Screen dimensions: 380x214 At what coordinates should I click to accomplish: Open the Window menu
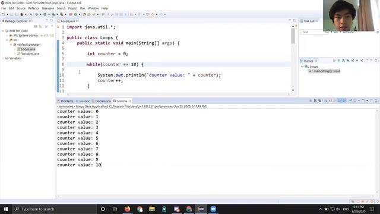tap(93, 8)
